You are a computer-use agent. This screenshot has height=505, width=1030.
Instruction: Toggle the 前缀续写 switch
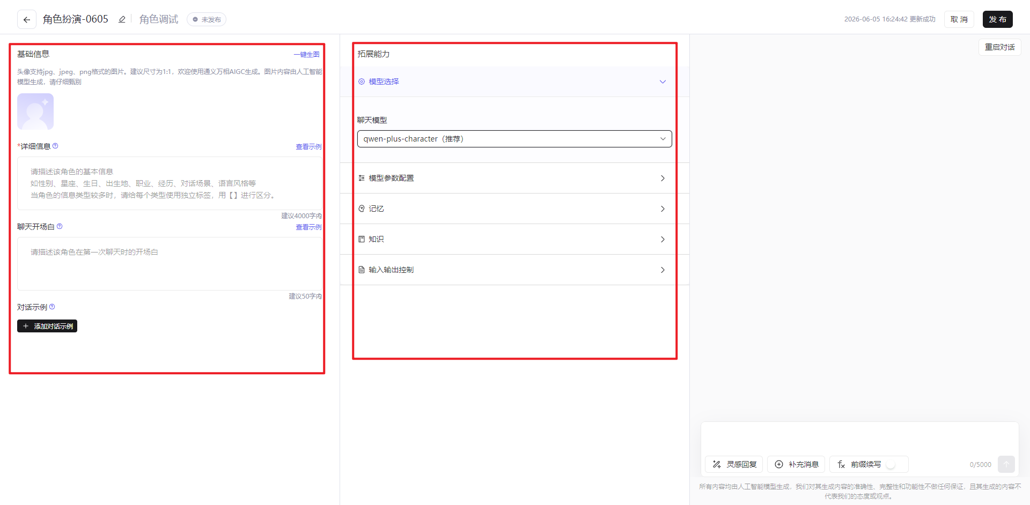coord(894,464)
